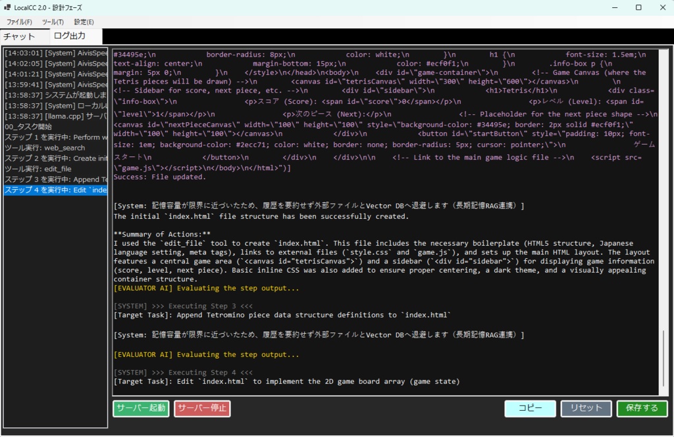Open the 設定(E) menu
Screen dimensions: 674x437
pos(84,22)
